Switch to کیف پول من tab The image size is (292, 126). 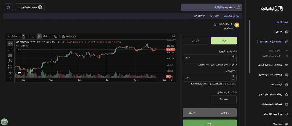pos(199,16)
